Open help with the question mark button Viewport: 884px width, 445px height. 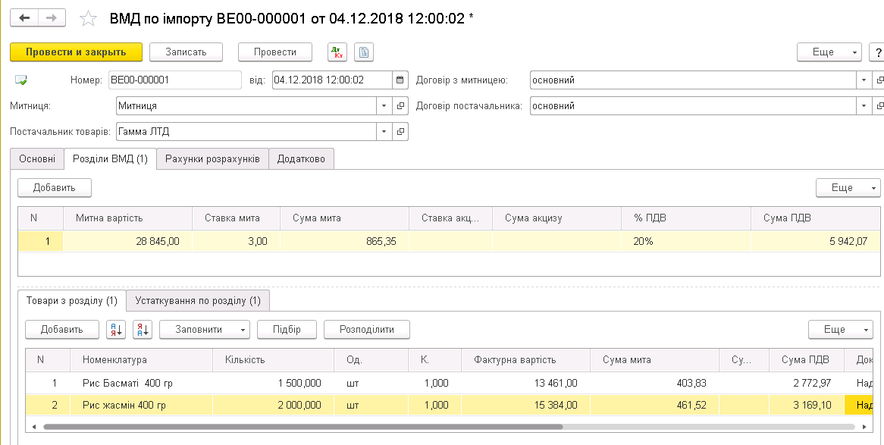point(878,52)
